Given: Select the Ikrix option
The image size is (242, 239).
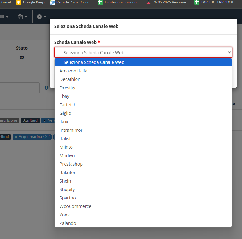Looking at the screenshot, I should [143, 122].
